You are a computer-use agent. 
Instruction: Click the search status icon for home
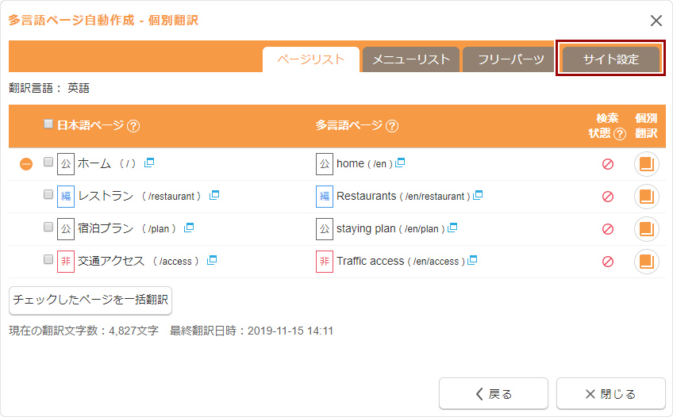click(x=608, y=164)
